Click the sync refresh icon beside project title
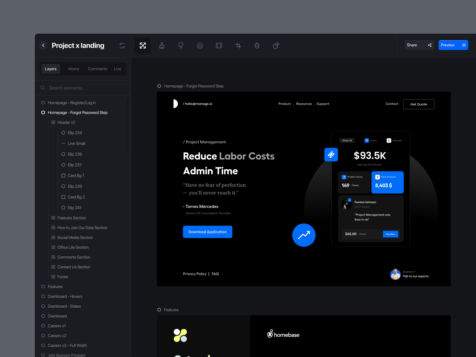 [x=122, y=46]
